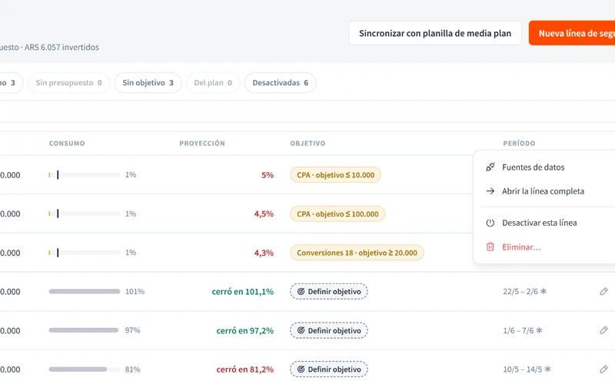
Task: Click Definir objetivo in the 101,1% row
Action: [x=329, y=292]
